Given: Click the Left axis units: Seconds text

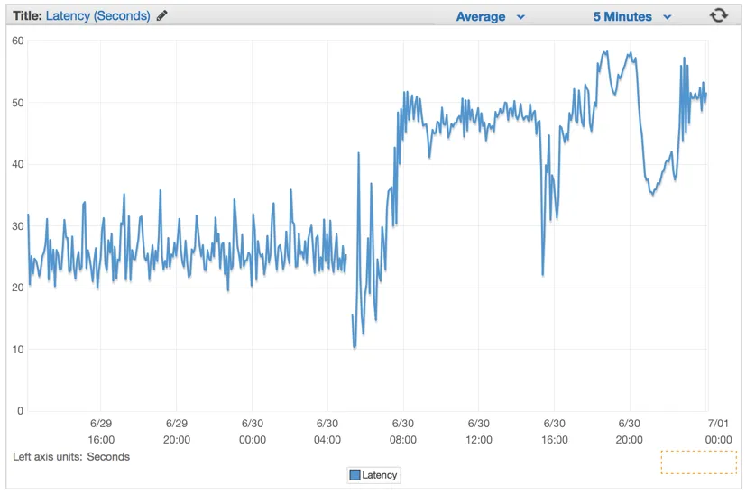Looking at the screenshot, I should (71, 457).
